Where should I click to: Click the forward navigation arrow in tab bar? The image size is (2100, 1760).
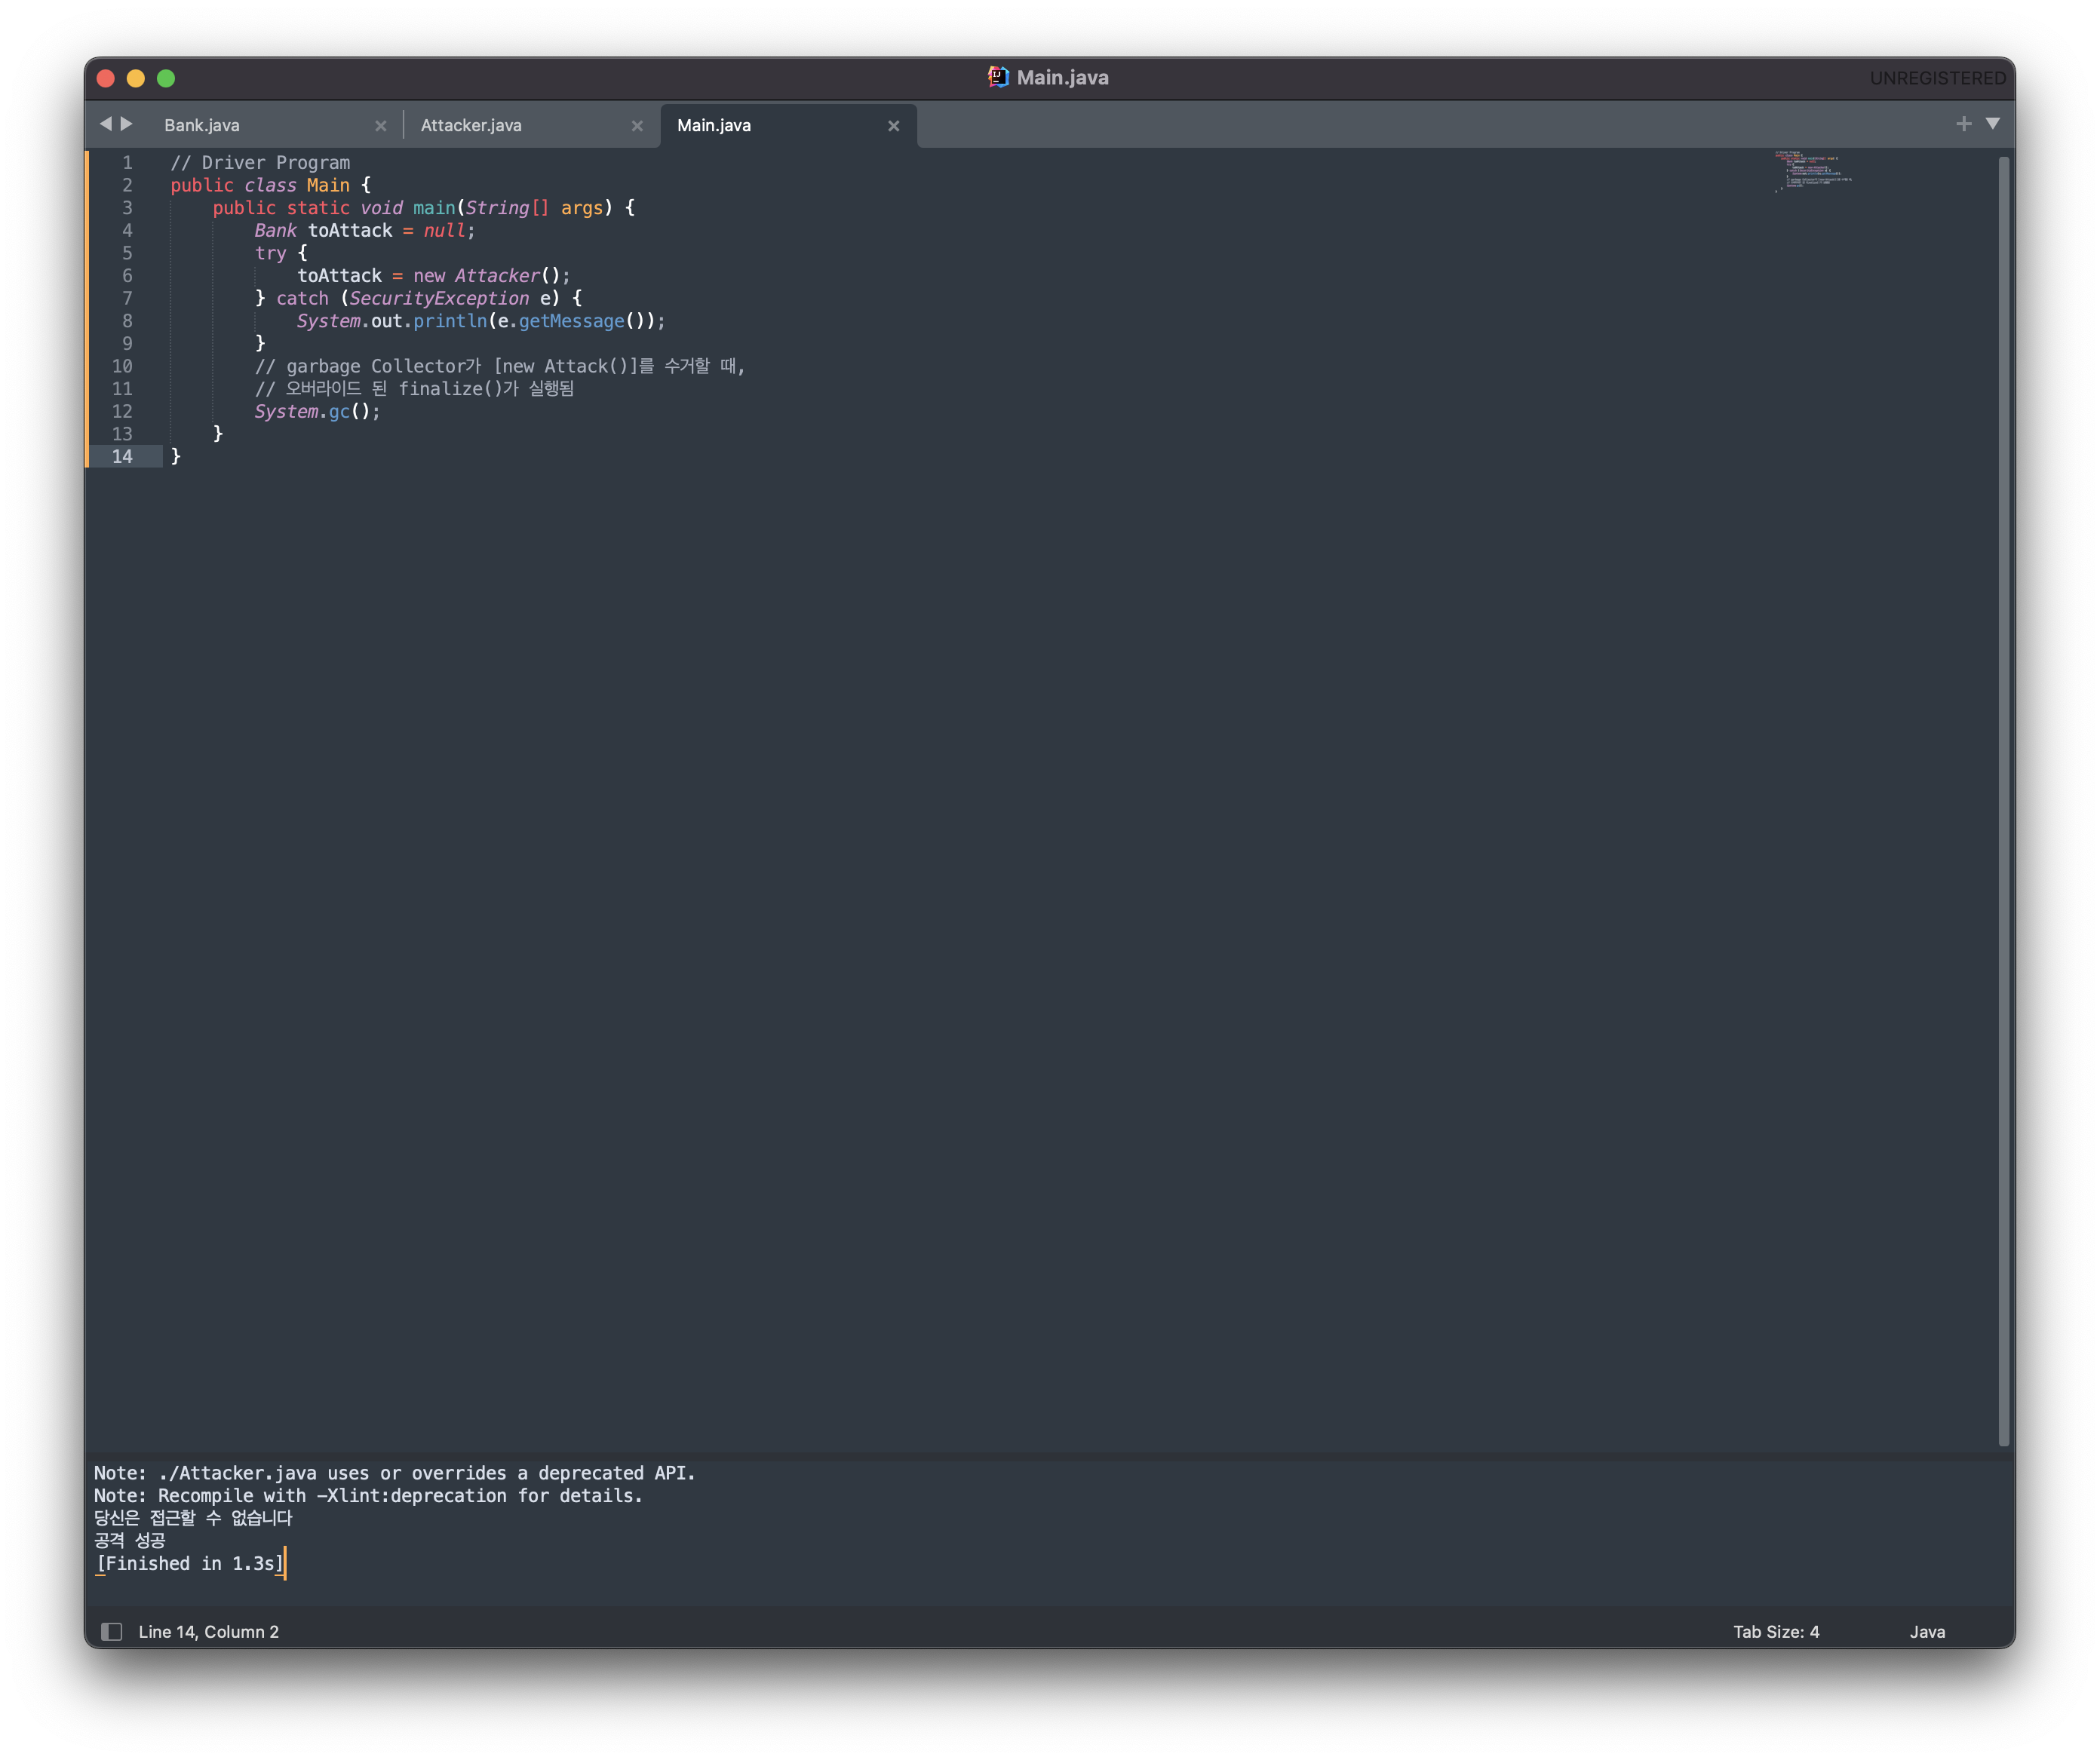[127, 124]
